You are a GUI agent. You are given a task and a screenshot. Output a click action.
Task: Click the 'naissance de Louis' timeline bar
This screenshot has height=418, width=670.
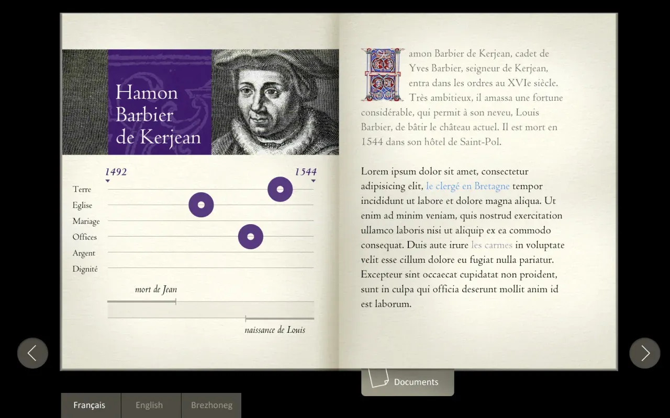[x=280, y=318]
